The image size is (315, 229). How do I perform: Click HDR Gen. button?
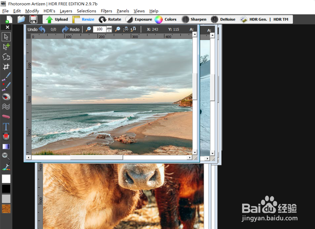[253, 19]
